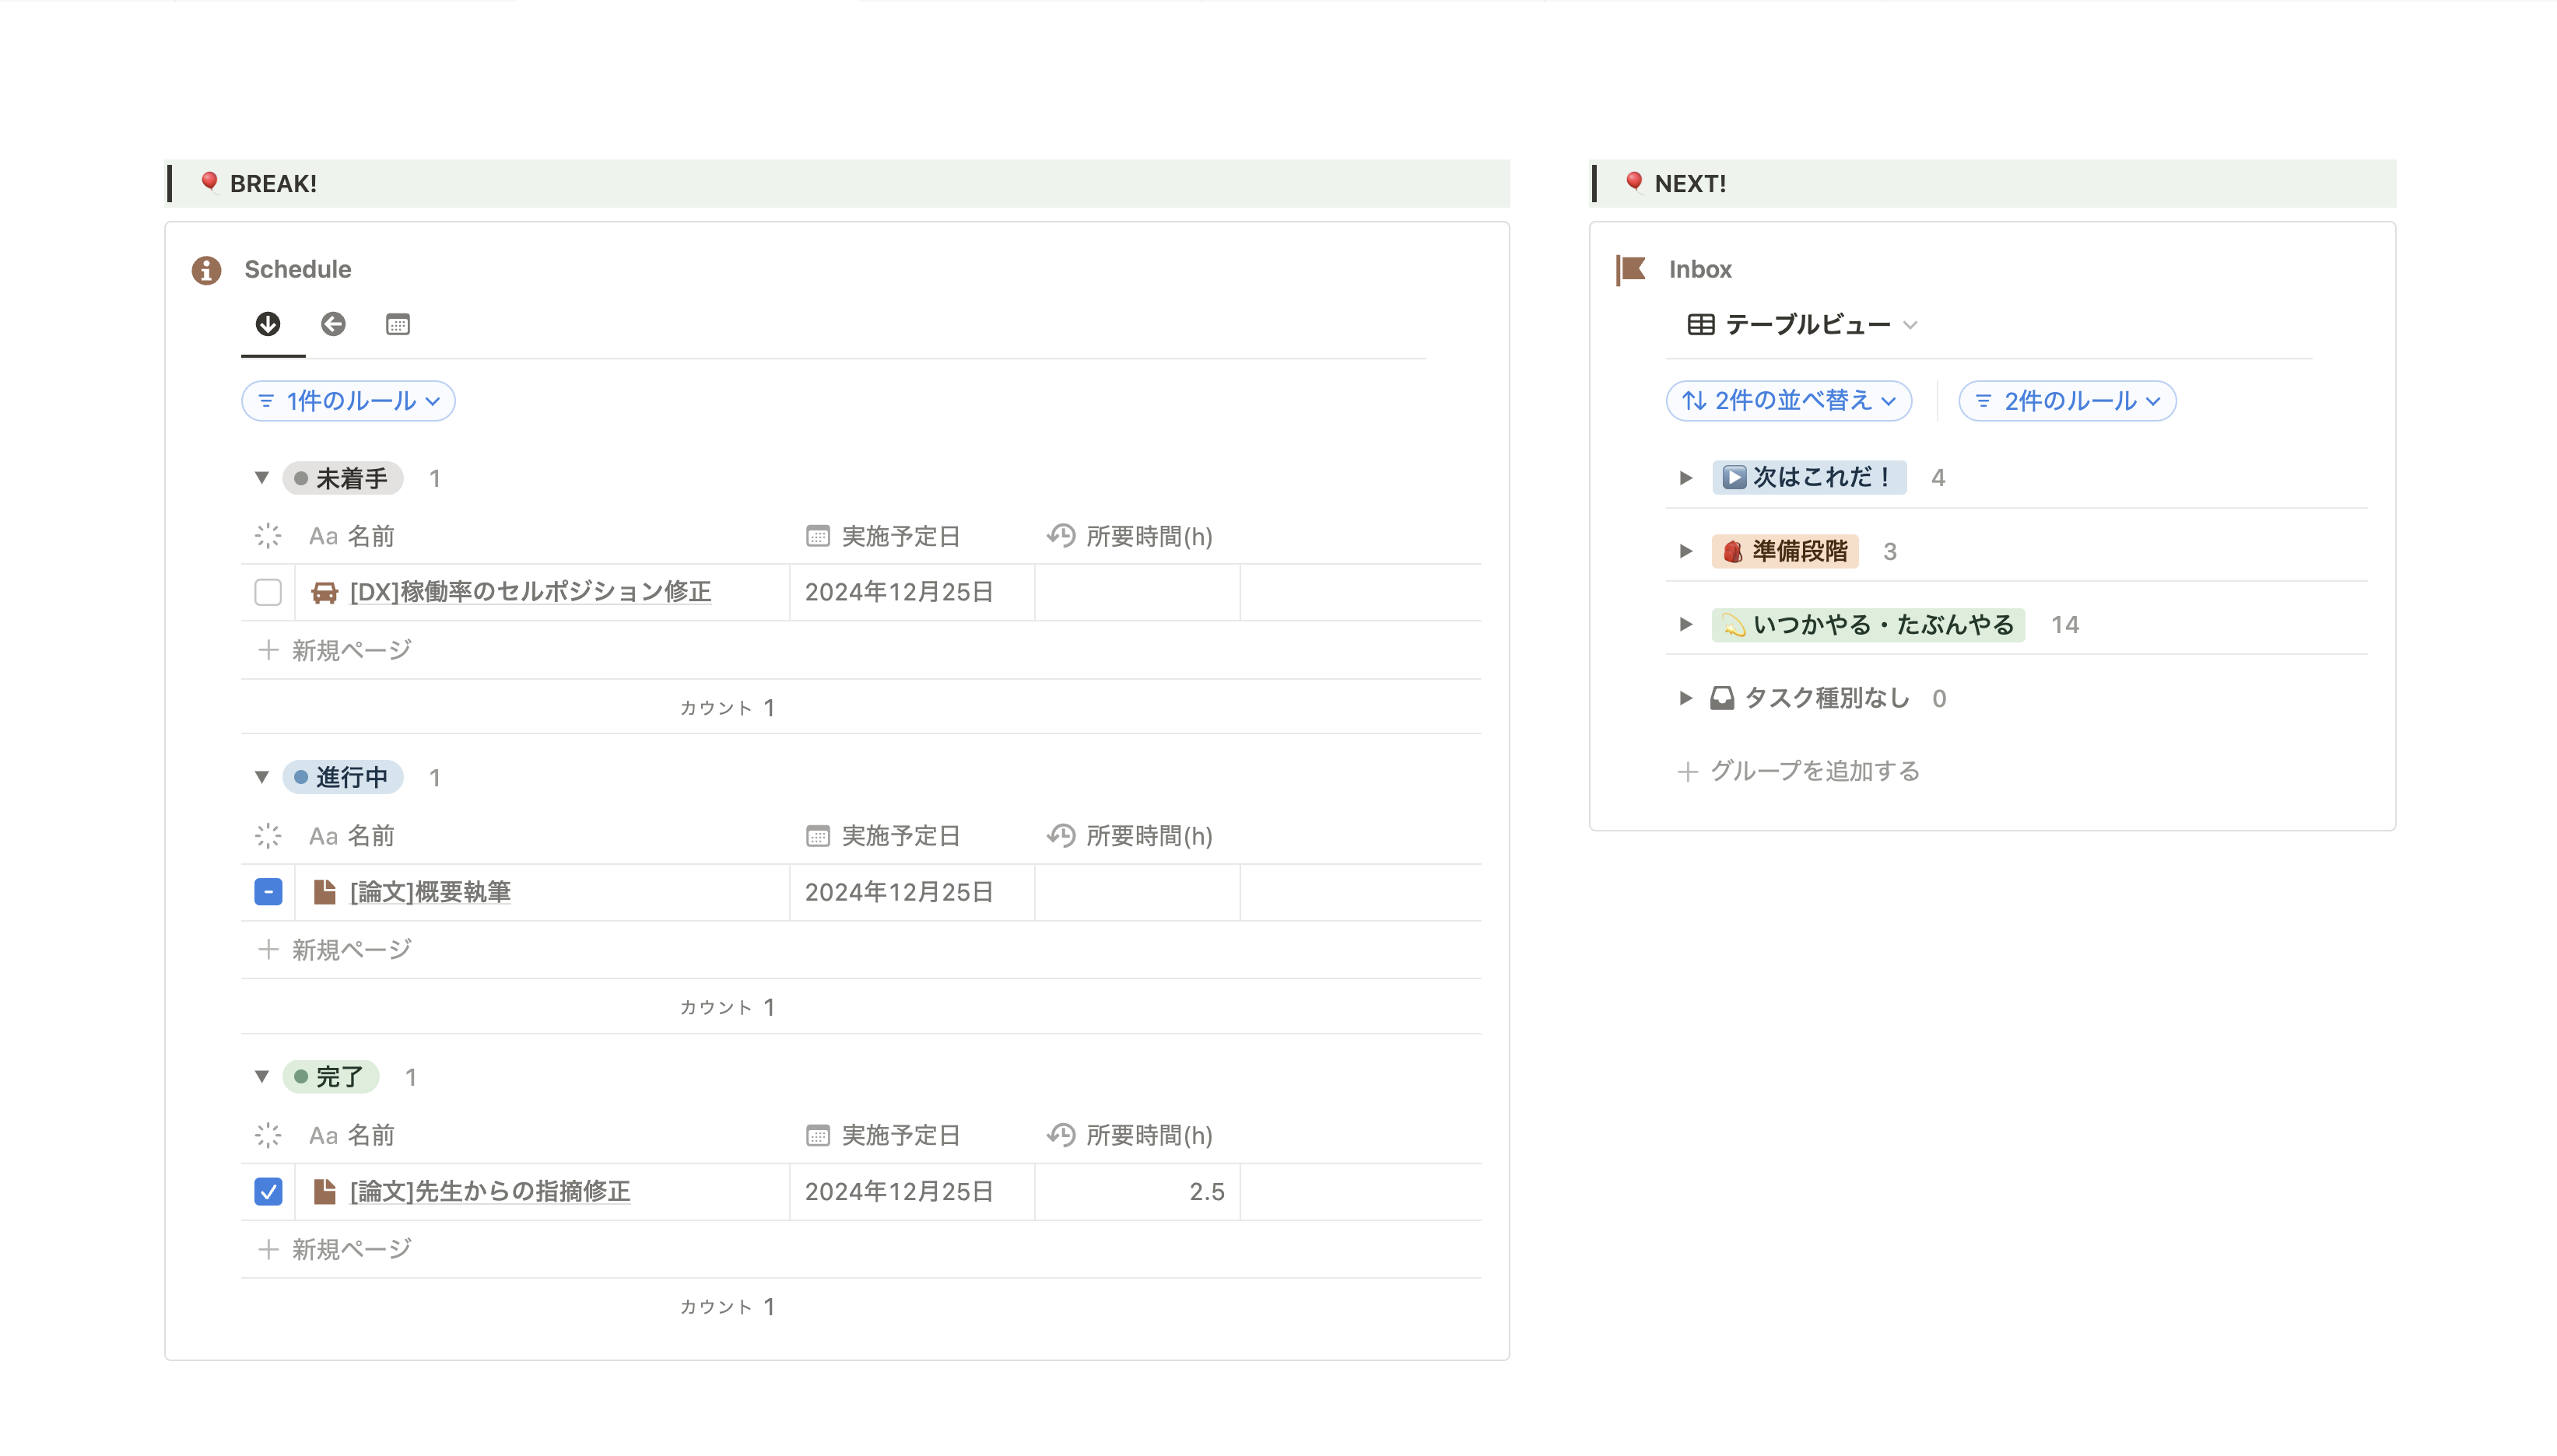Click the table grid icon beside テーブルビュー
2557x1456 pixels.
click(x=1699, y=324)
